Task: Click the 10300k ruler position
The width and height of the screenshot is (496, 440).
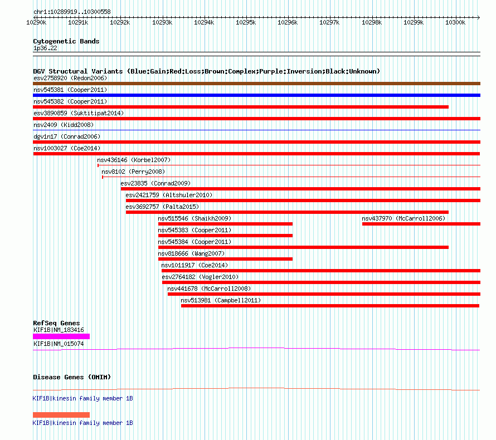Action: 455,22
